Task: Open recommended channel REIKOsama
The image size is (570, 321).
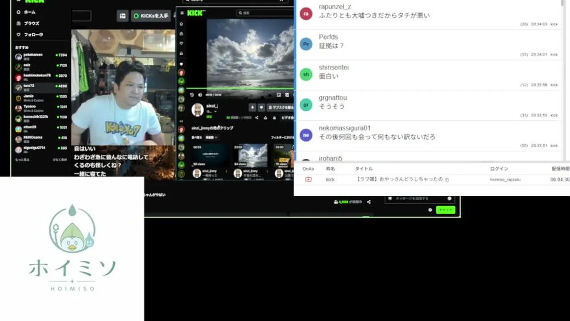Action: click(x=41, y=139)
